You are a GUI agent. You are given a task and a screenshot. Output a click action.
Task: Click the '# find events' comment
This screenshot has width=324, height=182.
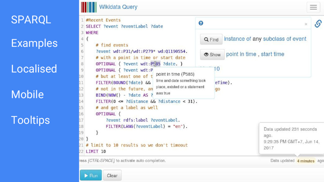tap(112, 45)
